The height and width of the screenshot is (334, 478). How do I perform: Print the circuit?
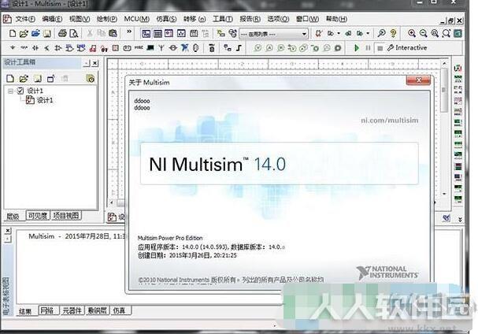pos(62,33)
